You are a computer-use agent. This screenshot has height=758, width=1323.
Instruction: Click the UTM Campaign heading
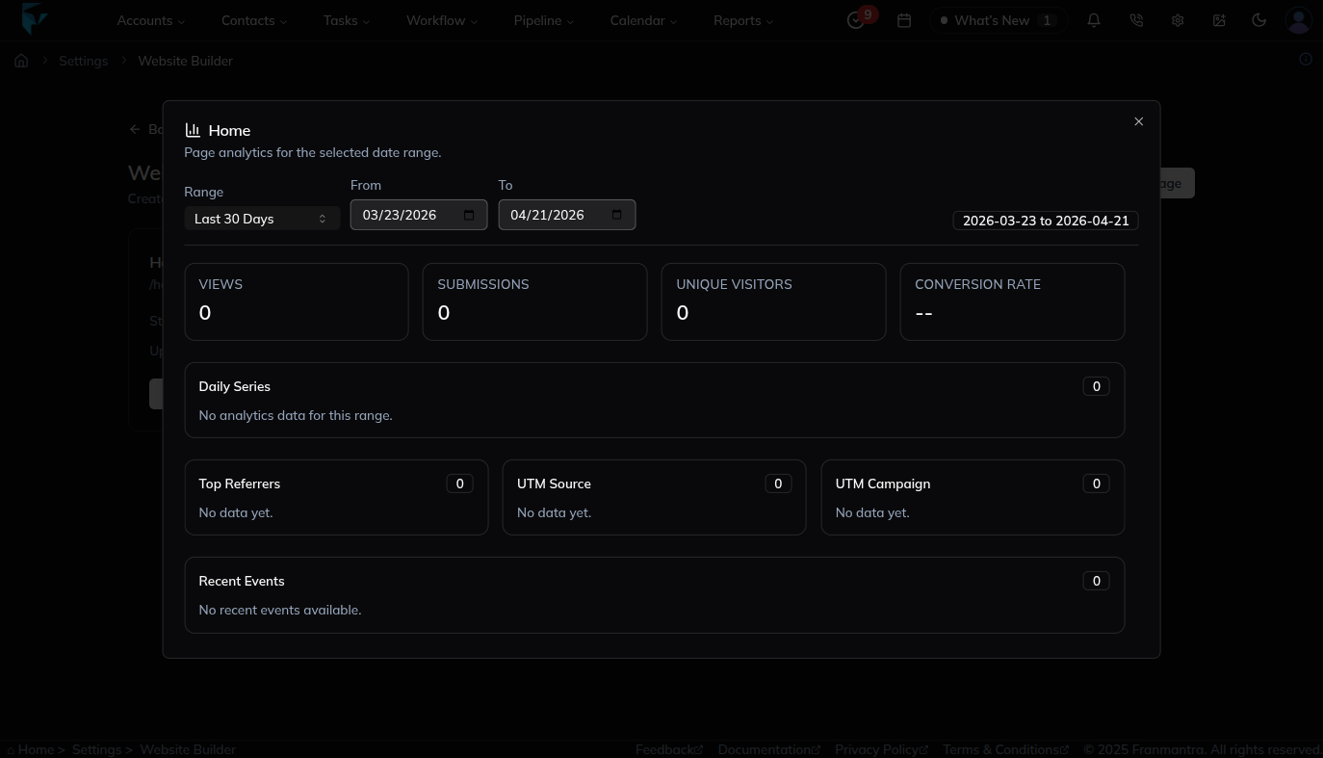(x=883, y=484)
